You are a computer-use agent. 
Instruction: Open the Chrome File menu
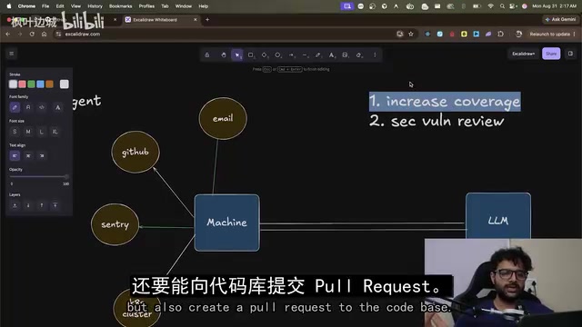[45, 6]
